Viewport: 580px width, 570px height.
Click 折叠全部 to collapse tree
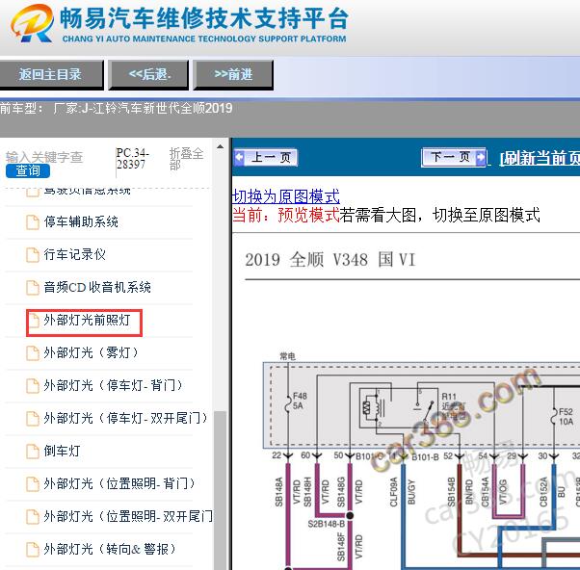tap(186, 158)
